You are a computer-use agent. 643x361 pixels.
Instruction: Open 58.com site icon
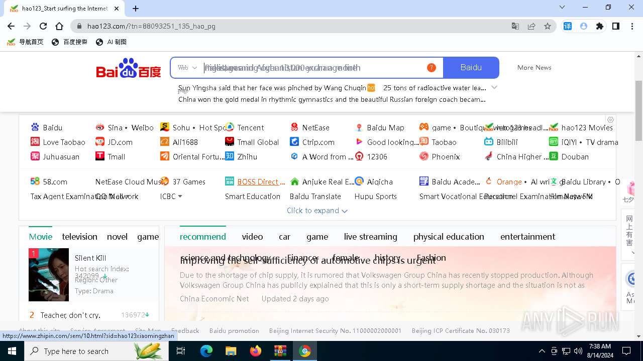tap(35, 182)
